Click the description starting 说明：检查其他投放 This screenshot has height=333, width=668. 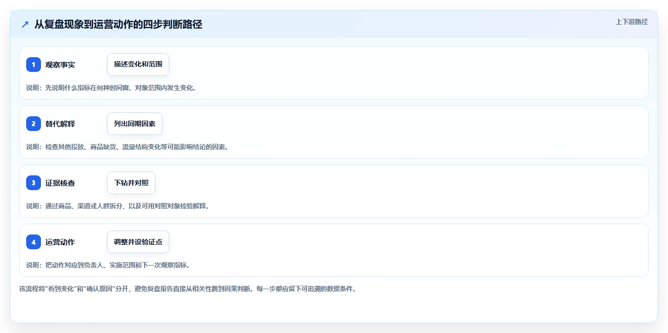tap(128, 147)
